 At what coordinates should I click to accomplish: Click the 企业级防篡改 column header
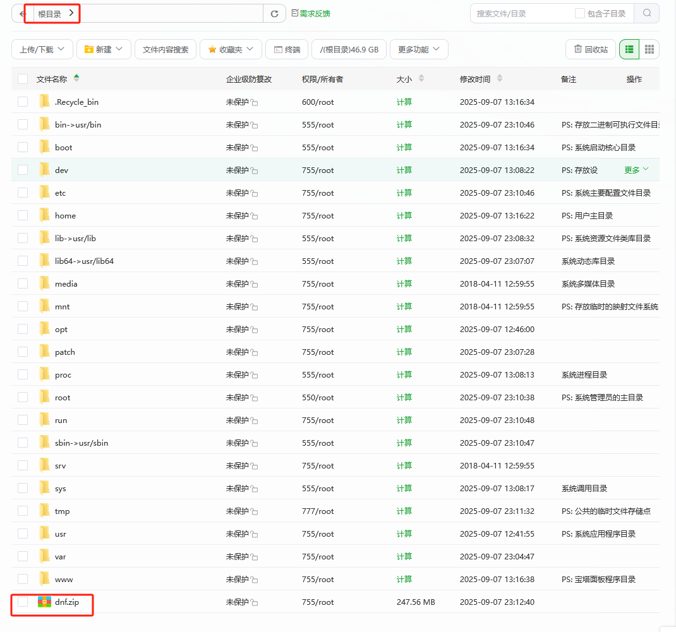pyautogui.click(x=249, y=79)
